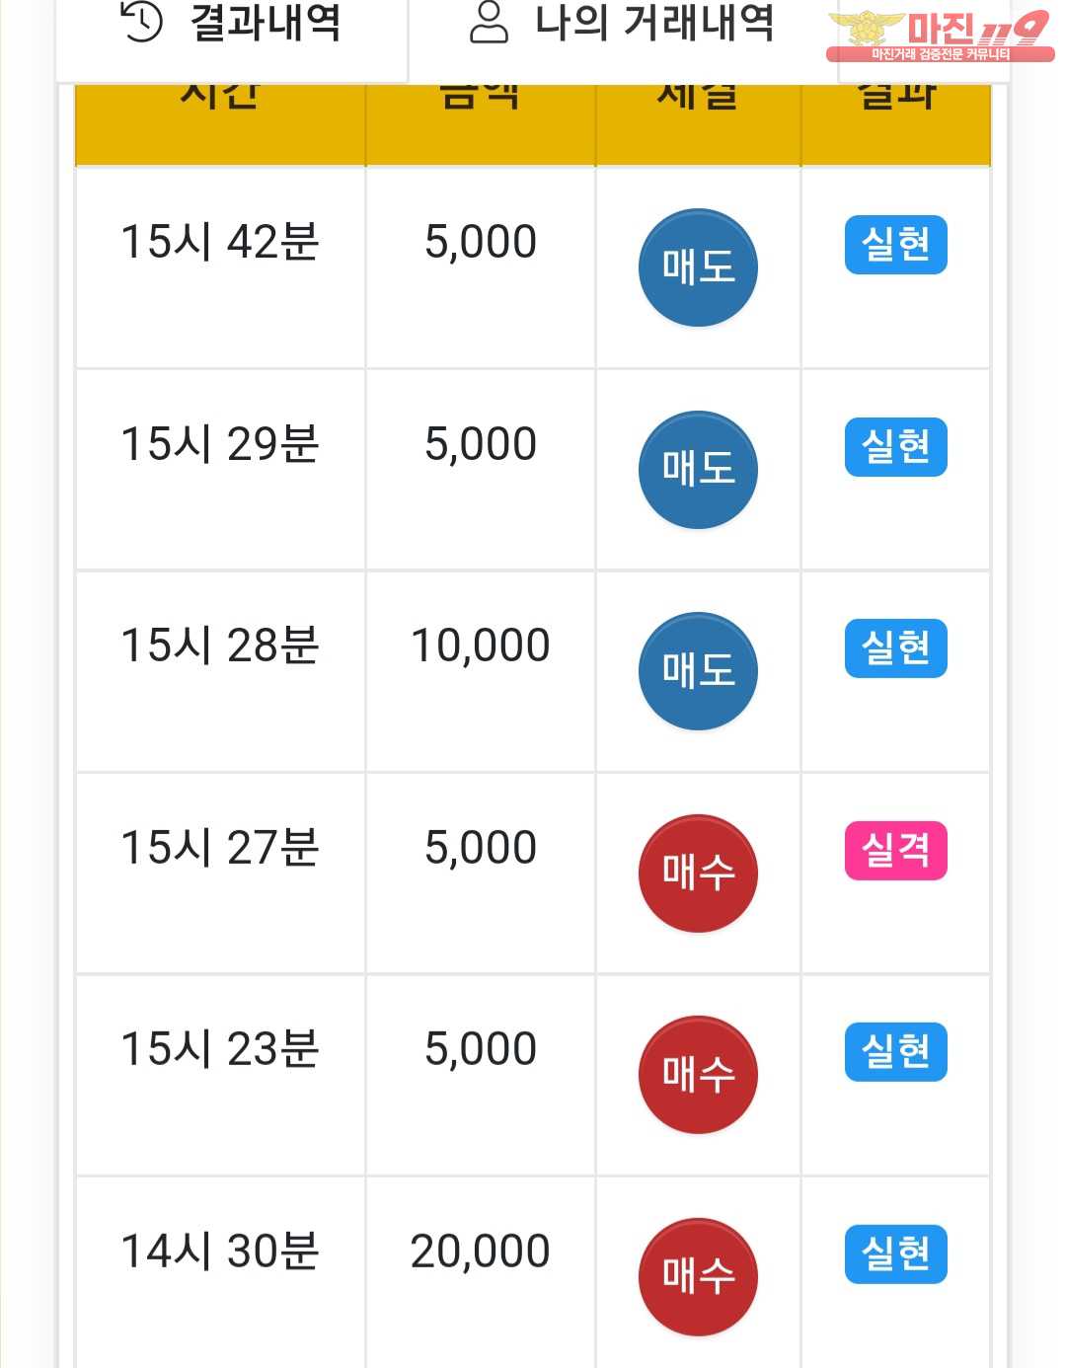
Task: Select the 실현 badge for 15시 42분
Action: [x=896, y=245]
